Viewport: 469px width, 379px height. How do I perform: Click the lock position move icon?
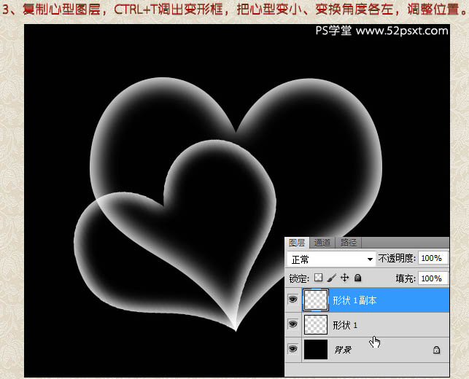(x=344, y=278)
